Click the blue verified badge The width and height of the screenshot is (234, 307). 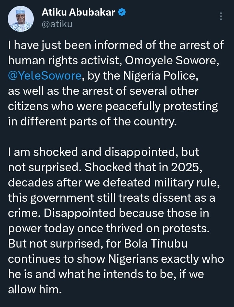click(122, 12)
